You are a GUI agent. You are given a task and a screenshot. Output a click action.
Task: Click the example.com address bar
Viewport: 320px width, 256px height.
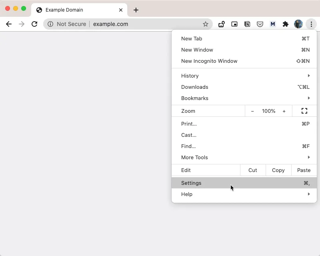111,24
